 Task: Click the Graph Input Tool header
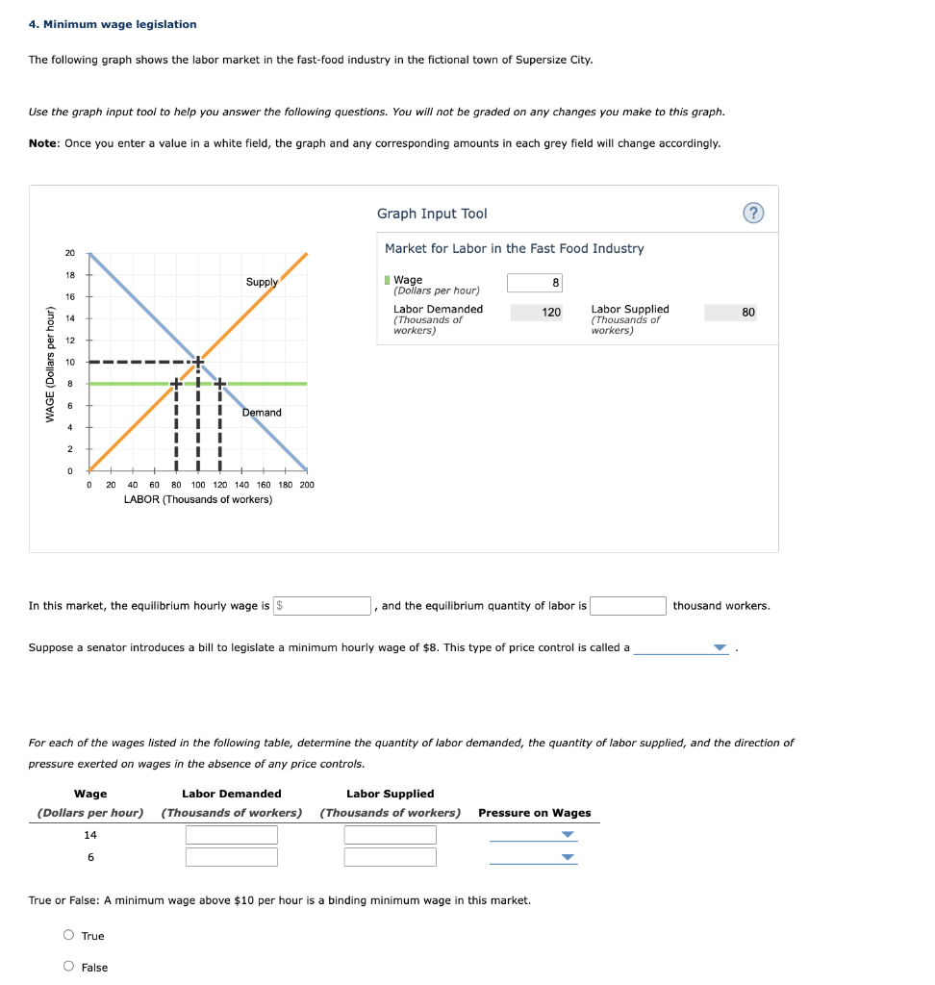click(x=431, y=214)
